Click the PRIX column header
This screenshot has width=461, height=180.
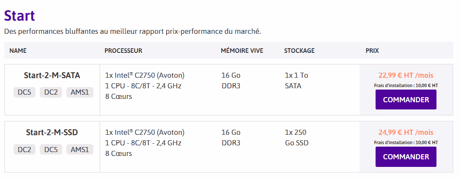pyautogui.click(x=372, y=51)
